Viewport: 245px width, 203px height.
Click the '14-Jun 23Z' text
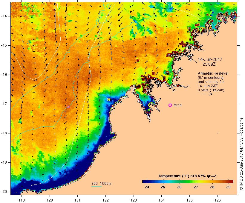(208, 86)
